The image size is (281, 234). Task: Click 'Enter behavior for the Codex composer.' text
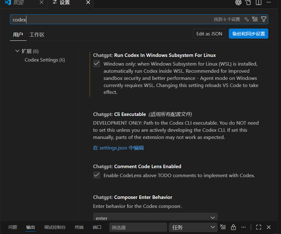(x=137, y=206)
